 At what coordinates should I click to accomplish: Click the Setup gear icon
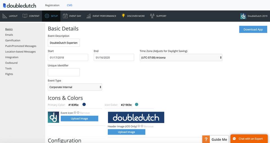pyautogui.click(x=47, y=16)
